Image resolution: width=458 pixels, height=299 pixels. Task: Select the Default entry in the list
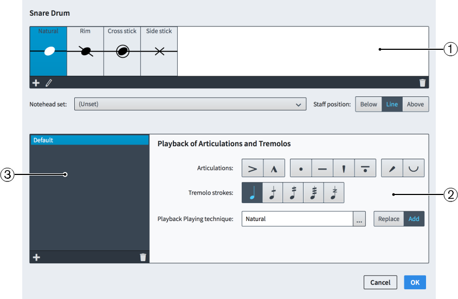pyautogui.click(x=89, y=140)
